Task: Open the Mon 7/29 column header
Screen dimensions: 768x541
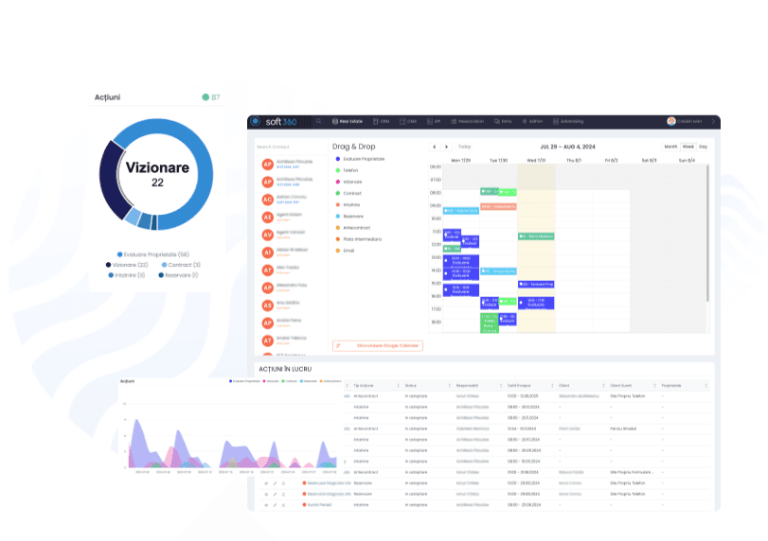Action: point(461,161)
